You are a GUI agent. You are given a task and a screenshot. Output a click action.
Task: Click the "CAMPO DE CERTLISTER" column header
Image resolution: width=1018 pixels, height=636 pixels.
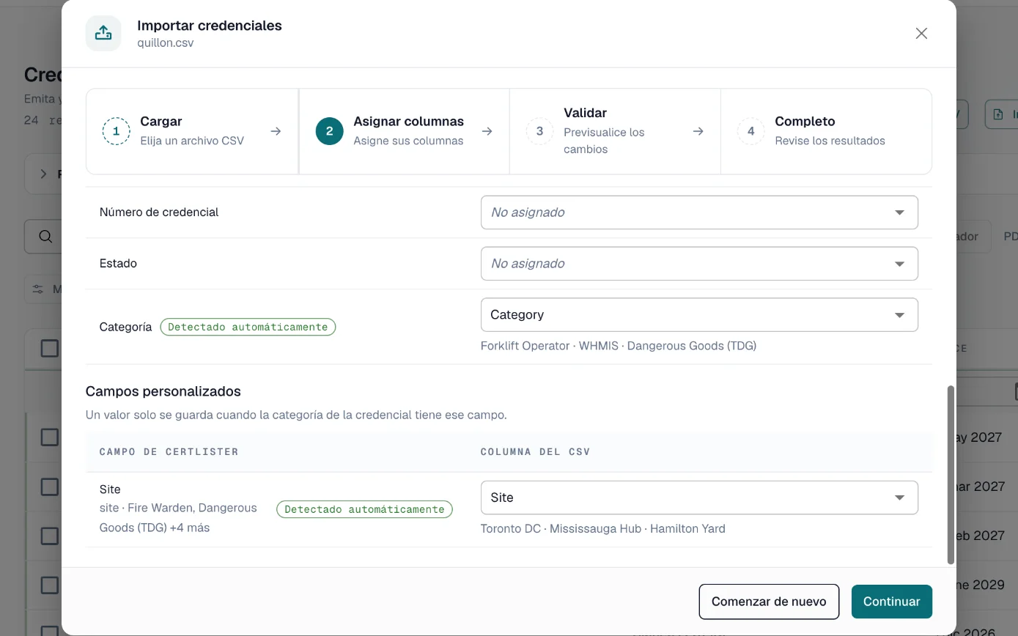(169, 452)
